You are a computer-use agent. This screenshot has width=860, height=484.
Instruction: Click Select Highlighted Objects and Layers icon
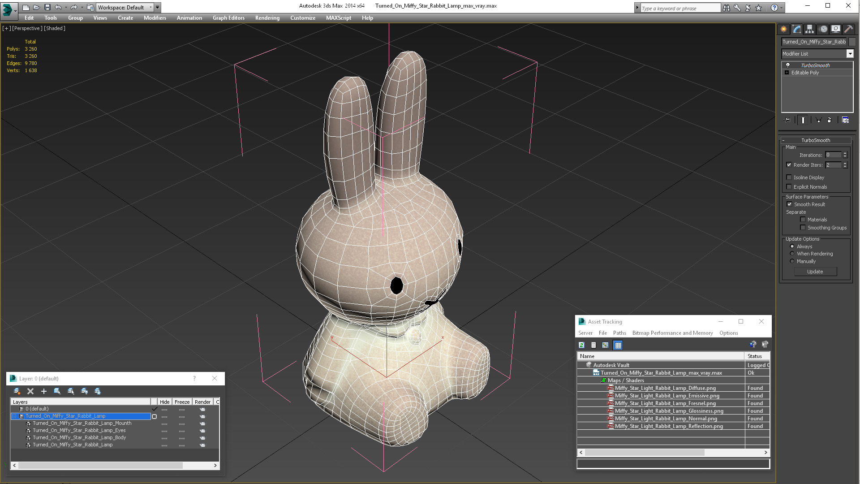[x=57, y=391]
